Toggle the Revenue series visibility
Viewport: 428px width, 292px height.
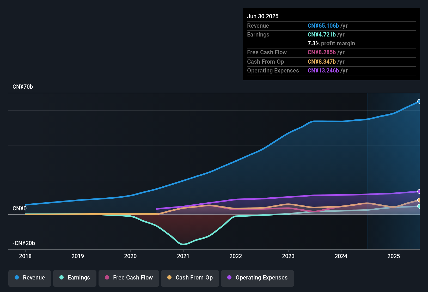tap(29, 278)
